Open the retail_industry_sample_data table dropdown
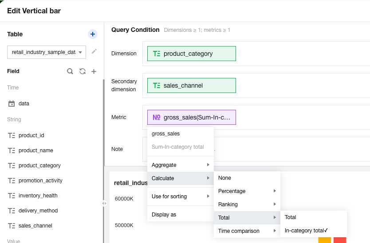Viewport: 370px width, 243px height. click(x=47, y=52)
